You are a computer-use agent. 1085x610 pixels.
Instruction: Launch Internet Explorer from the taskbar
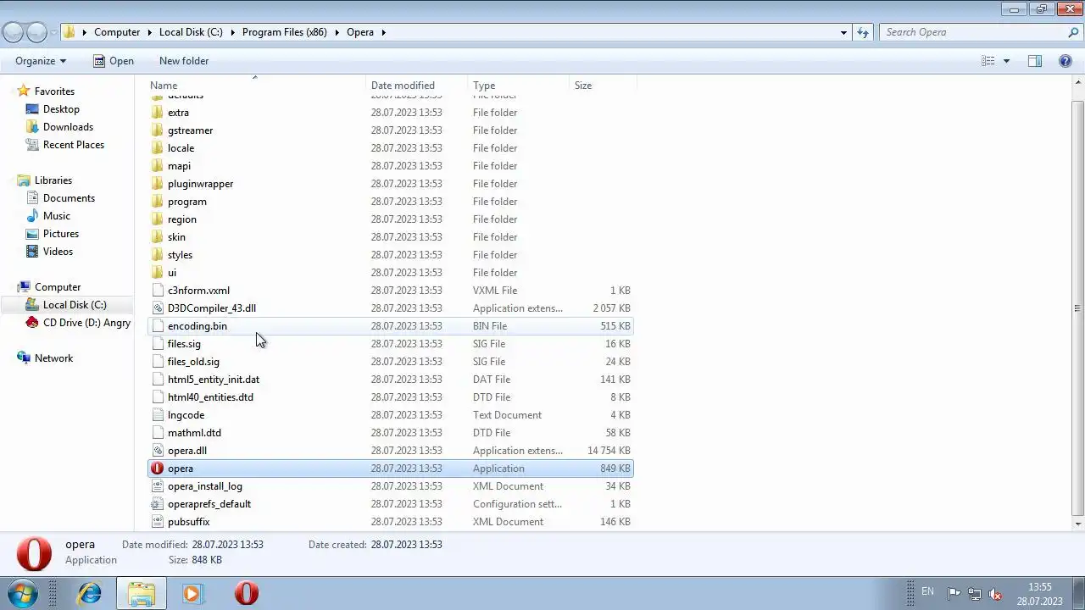tap(89, 593)
